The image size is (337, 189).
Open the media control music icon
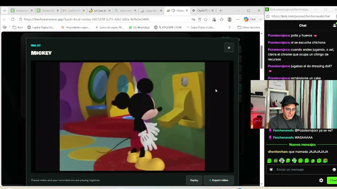214,19
